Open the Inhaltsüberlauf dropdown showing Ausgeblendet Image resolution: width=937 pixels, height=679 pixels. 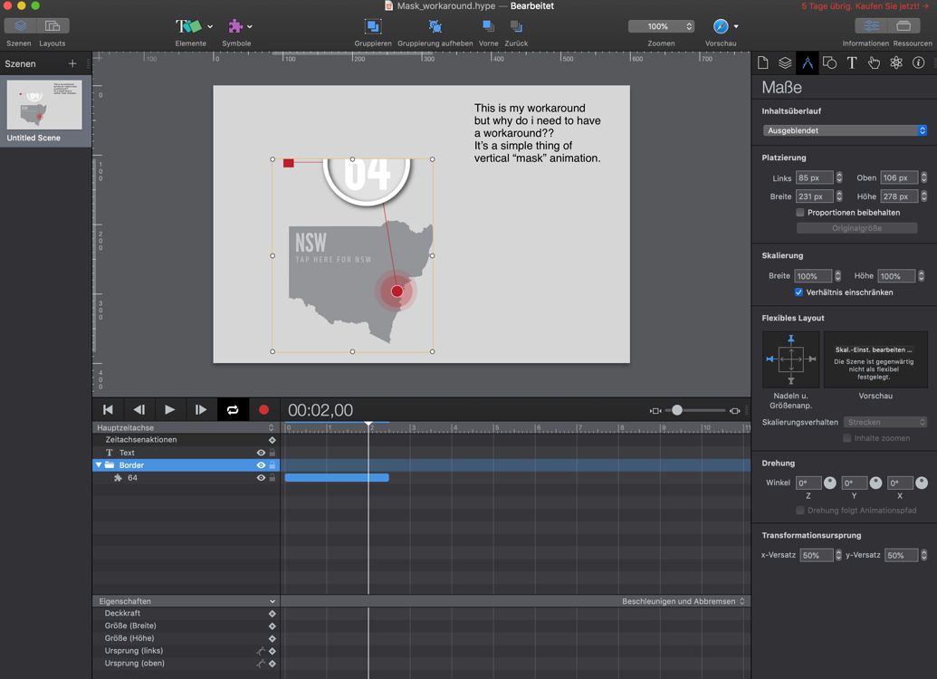(844, 130)
